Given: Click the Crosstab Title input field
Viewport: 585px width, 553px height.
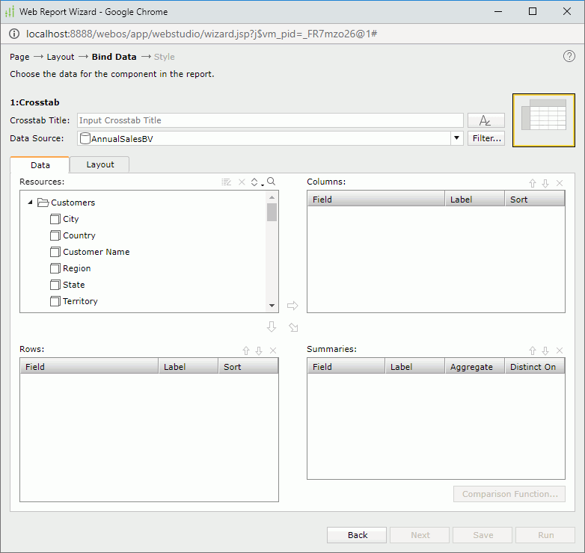Looking at the screenshot, I should tap(270, 120).
